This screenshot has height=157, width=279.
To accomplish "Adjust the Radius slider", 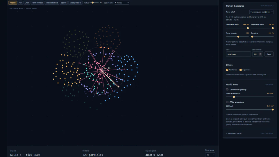I will pyautogui.click(x=94, y=3).
